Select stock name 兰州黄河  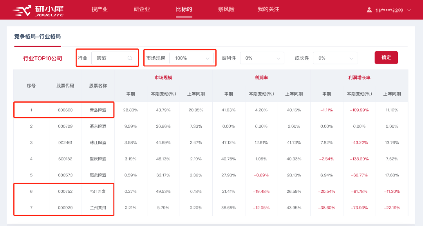tap(98, 208)
